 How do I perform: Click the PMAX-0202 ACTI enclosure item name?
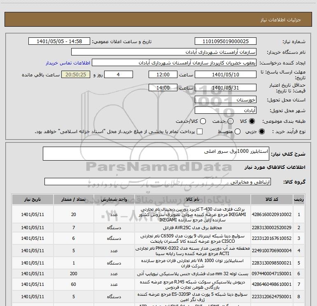pos(193,251)
